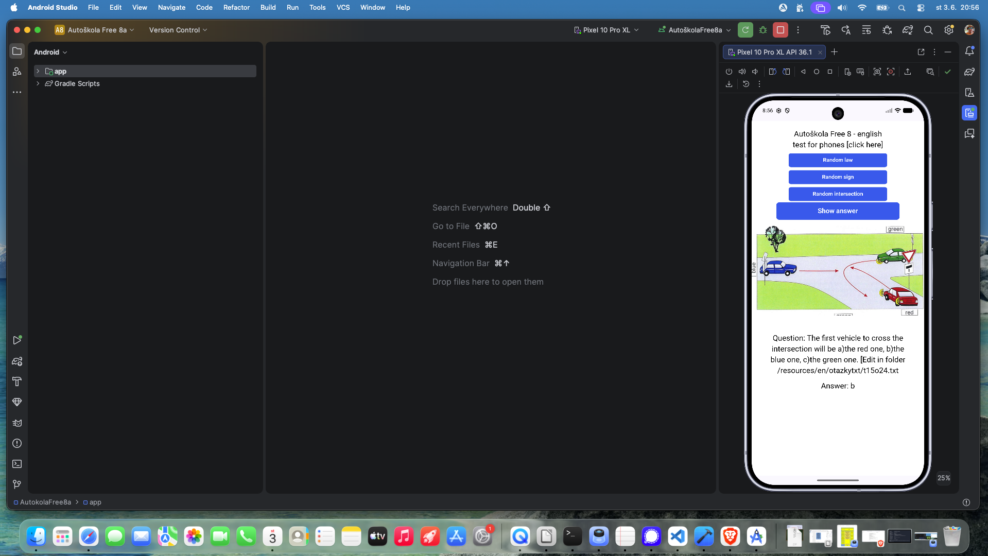This screenshot has width=988, height=556.
Task: Add a new device tab with plus button
Action: [x=835, y=52]
